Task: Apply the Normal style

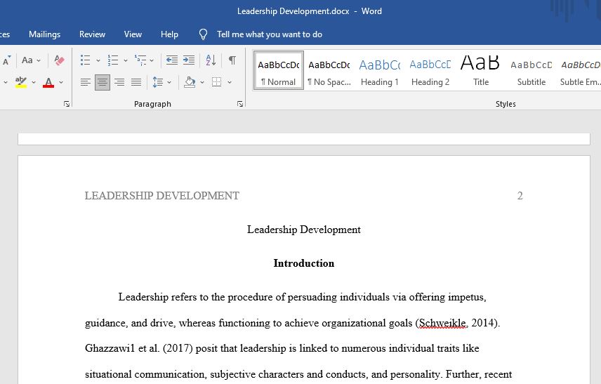Action: [x=279, y=70]
